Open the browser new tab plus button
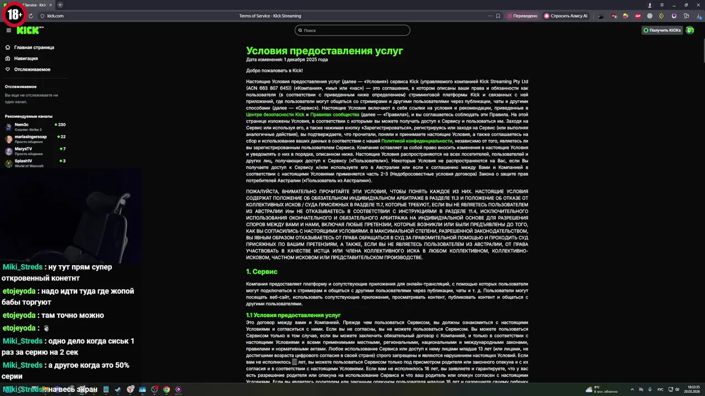705x396 pixels. tap(60, 5)
